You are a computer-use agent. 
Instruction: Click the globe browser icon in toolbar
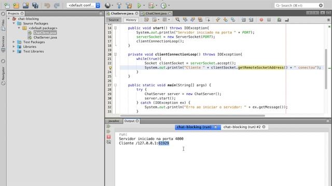107,6
